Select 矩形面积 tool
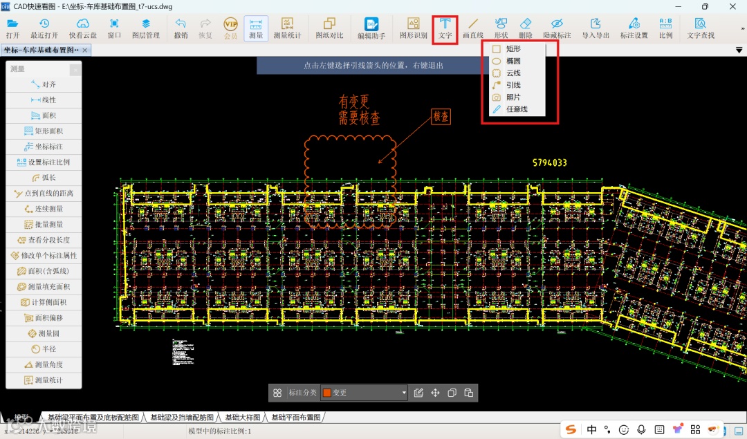This screenshot has height=439, width=747. point(44,131)
